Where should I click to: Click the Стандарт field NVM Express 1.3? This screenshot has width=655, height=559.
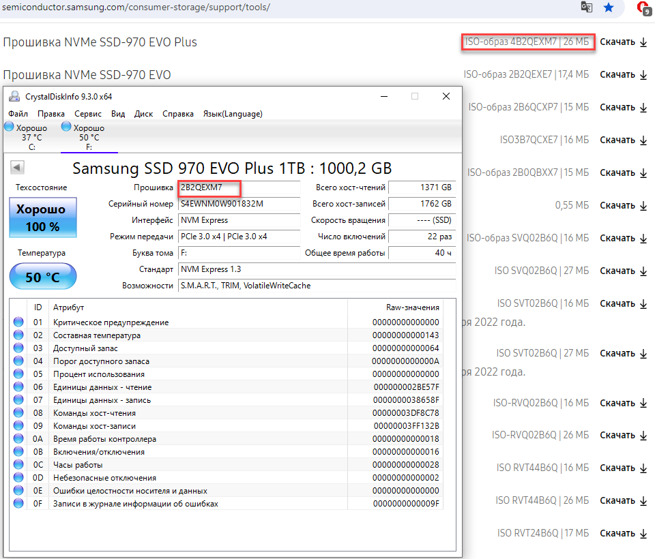pos(317,269)
